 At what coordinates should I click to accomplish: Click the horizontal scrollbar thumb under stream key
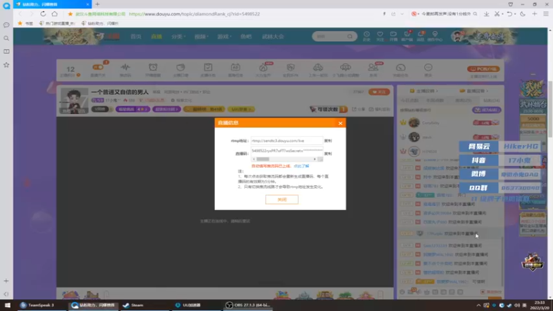[263, 160]
